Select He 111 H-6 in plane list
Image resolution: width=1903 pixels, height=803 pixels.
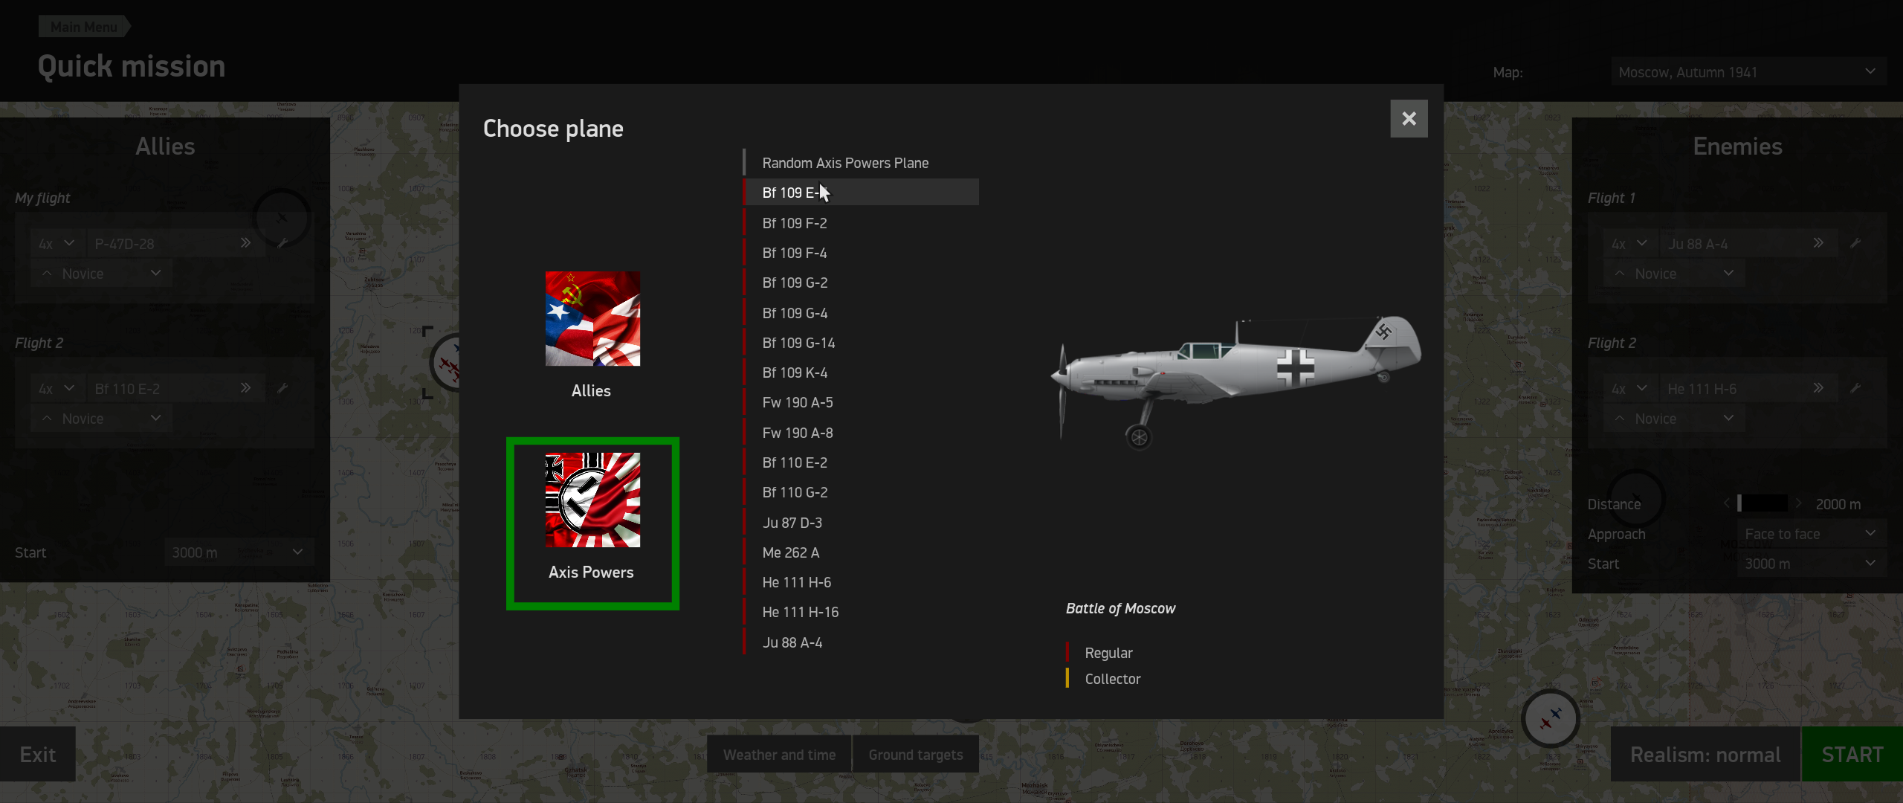(x=861, y=582)
